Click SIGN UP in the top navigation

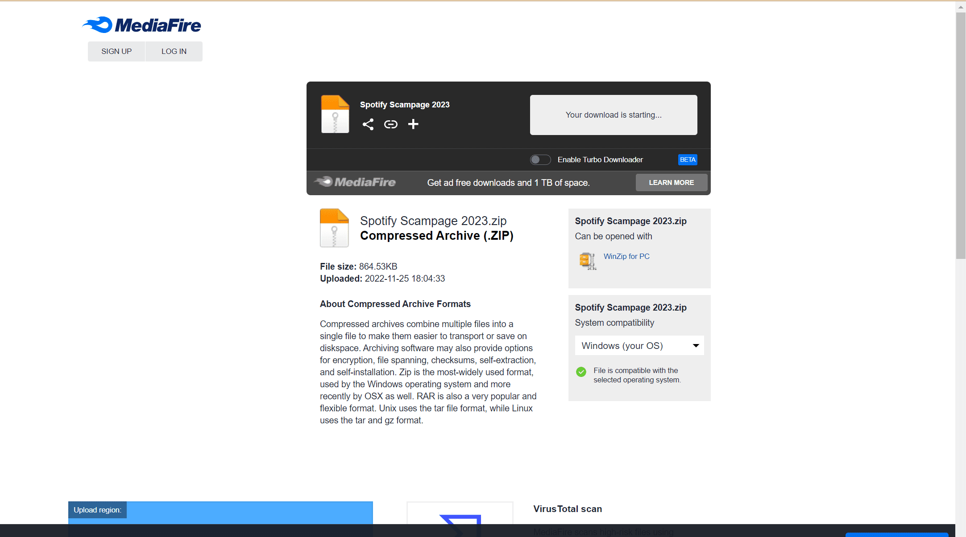click(x=116, y=51)
